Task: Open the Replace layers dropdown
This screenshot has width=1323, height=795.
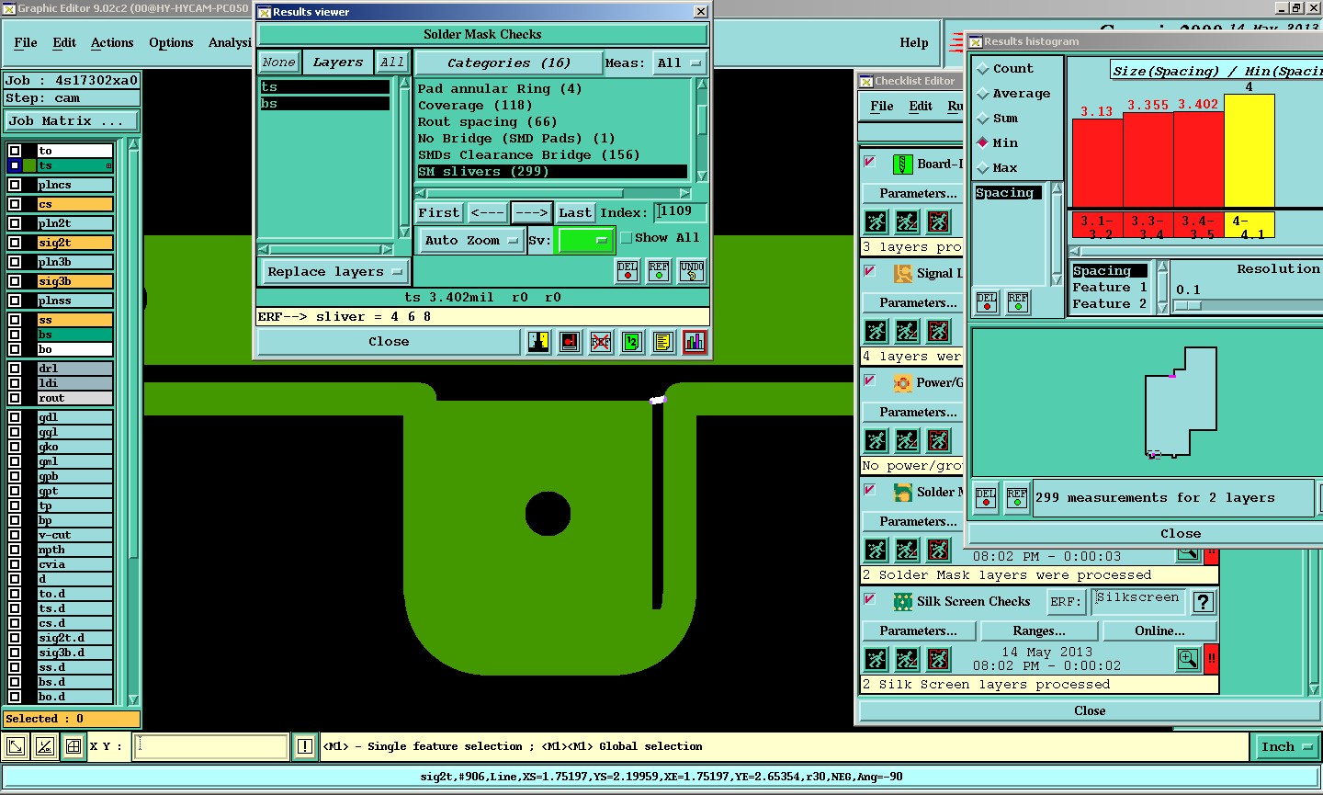Action: coord(335,272)
